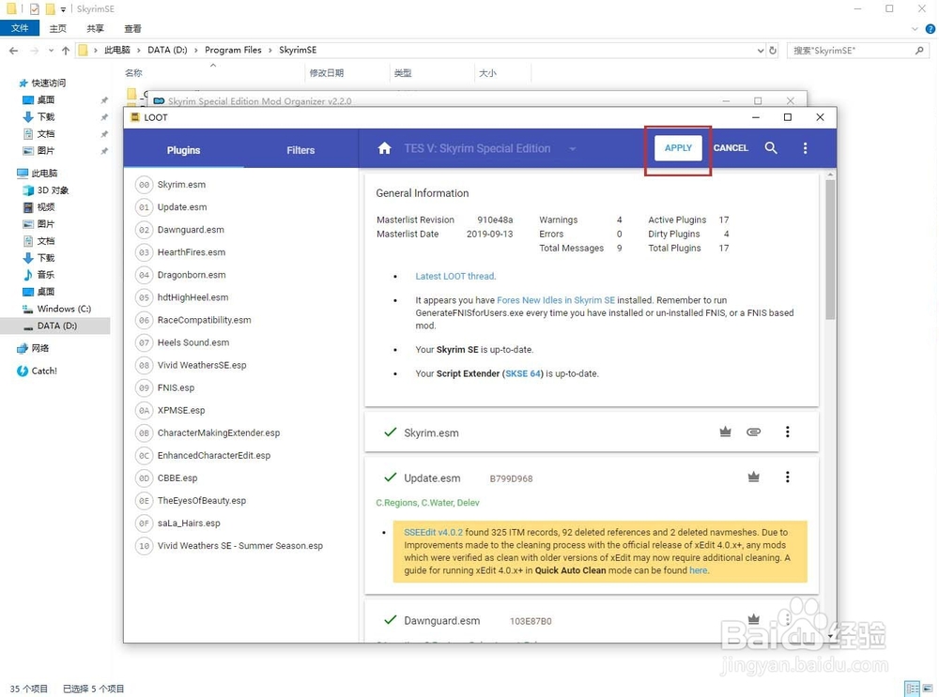
Task: Open the SKSE 64 link
Action: (x=523, y=373)
